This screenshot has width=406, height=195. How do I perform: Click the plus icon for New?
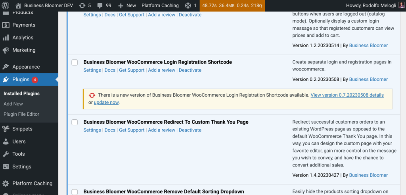coord(121,6)
